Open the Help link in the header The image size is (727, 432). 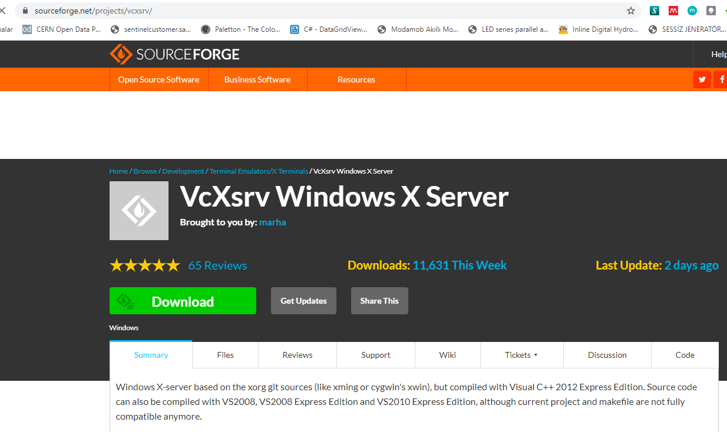pyautogui.click(x=719, y=54)
